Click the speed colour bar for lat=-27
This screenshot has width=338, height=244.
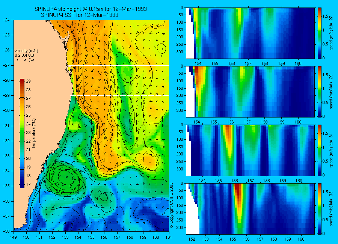pyautogui.click(x=320, y=33)
